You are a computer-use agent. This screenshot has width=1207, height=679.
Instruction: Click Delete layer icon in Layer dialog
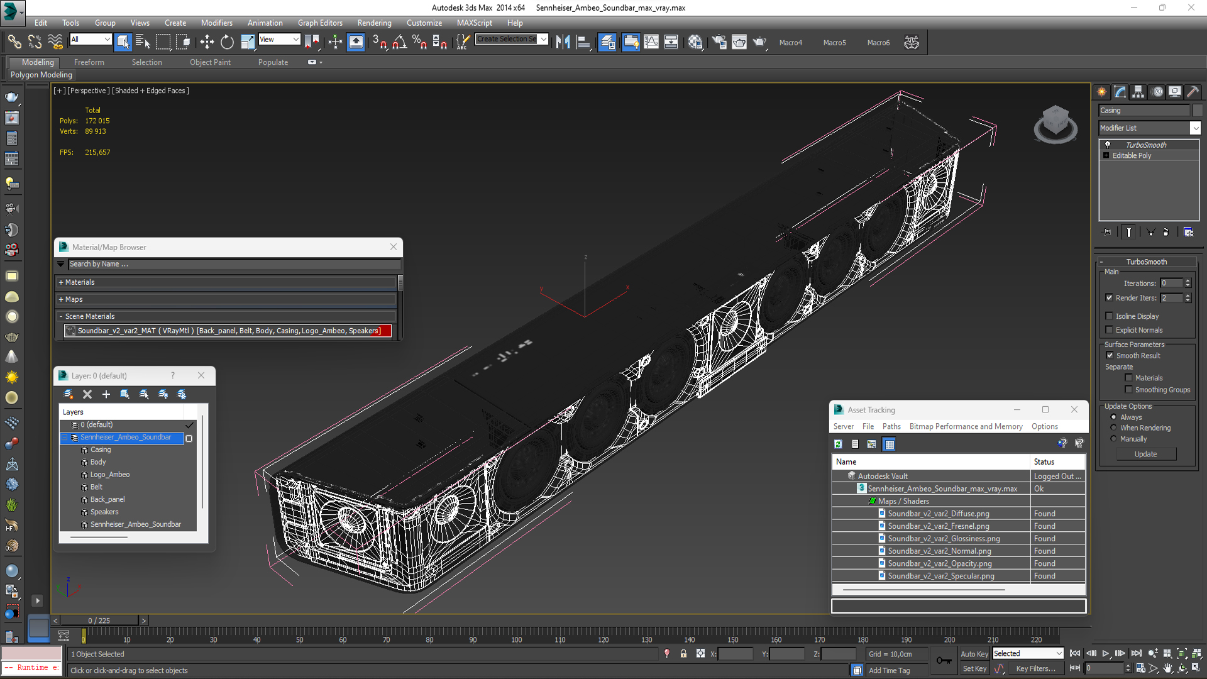pos(87,394)
